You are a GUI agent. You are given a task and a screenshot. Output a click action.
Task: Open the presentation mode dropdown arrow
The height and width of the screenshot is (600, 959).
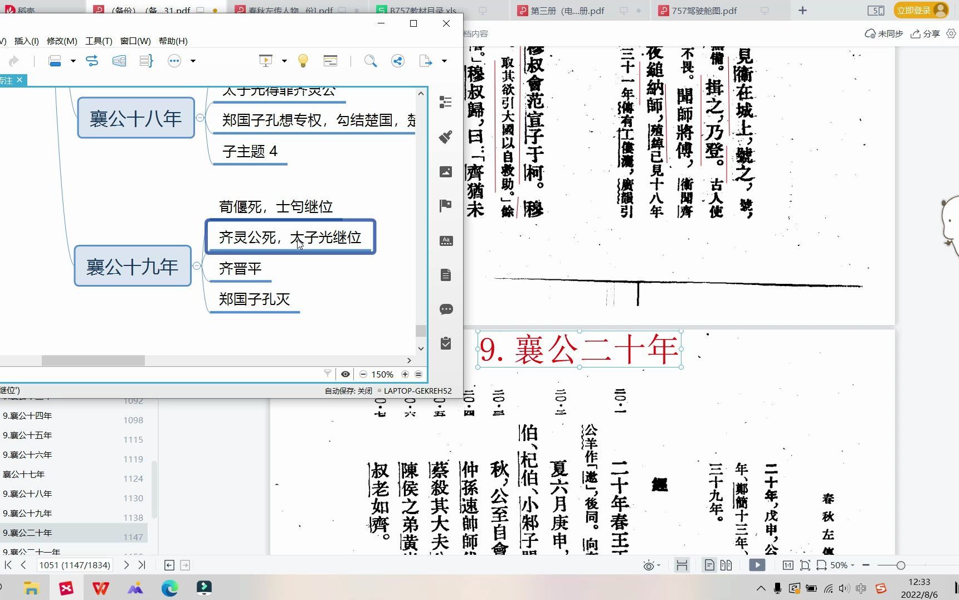(x=284, y=61)
